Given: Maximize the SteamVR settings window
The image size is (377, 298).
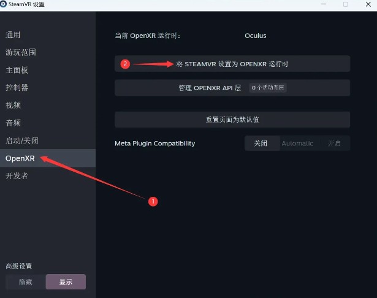Looking at the screenshot, I should [x=346, y=4].
